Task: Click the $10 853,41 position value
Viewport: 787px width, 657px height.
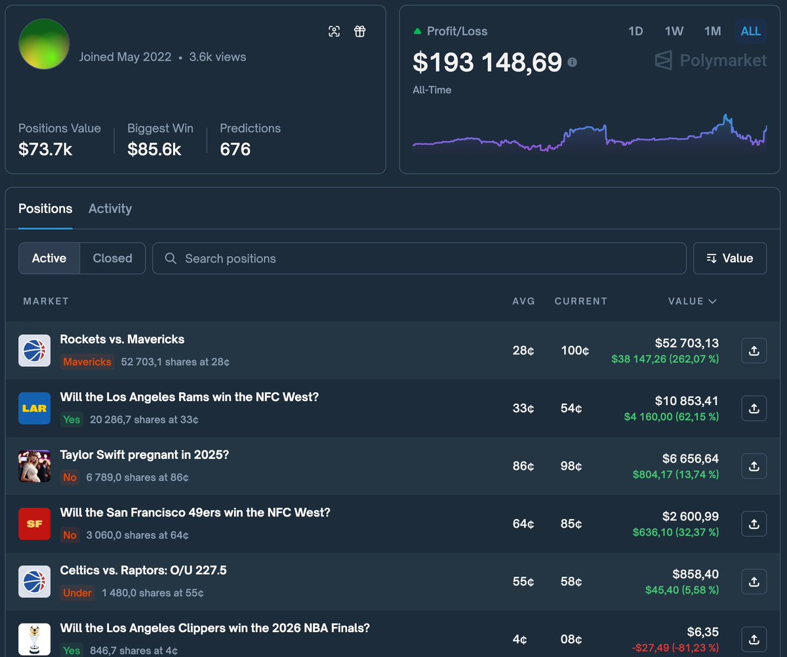Action: 687,400
